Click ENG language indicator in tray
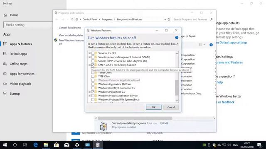 pyautogui.click(x=235, y=145)
